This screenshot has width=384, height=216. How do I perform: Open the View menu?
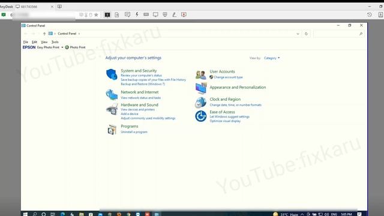pyautogui.click(x=44, y=42)
